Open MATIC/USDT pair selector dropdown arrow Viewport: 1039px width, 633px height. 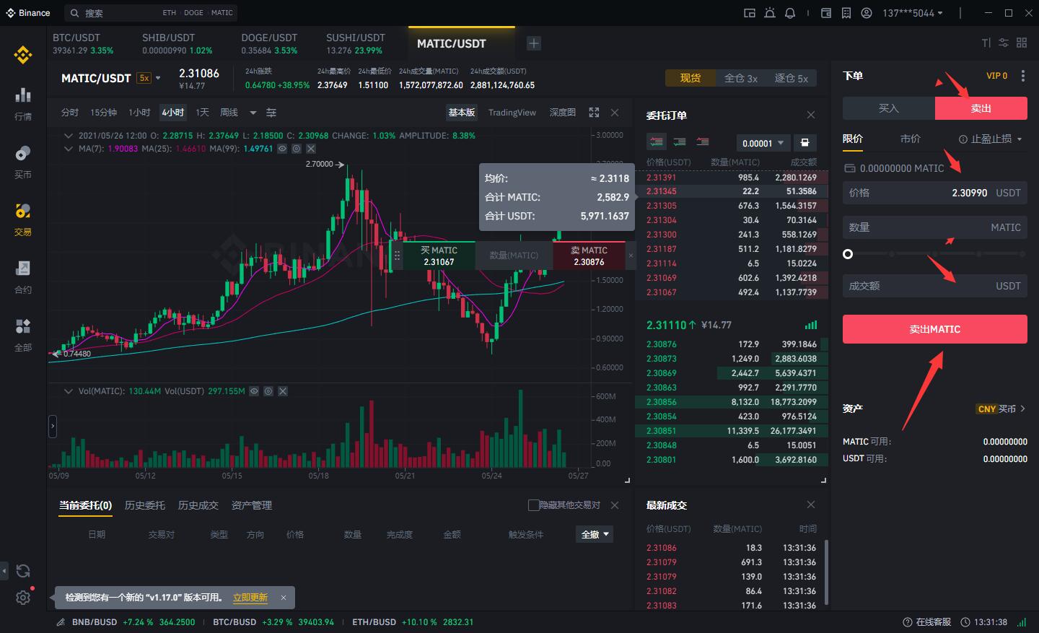pos(158,78)
